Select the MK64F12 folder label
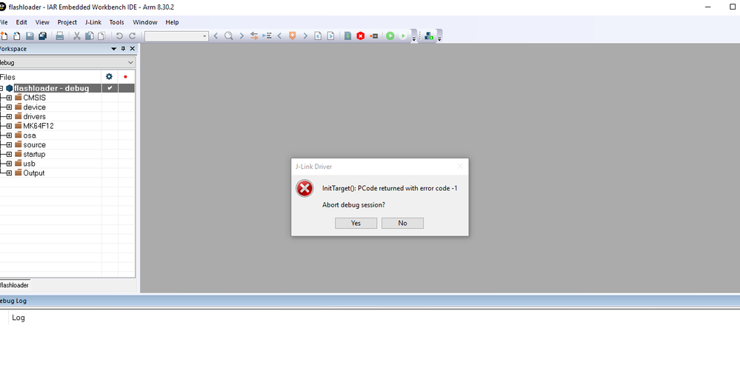 [39, 126]
